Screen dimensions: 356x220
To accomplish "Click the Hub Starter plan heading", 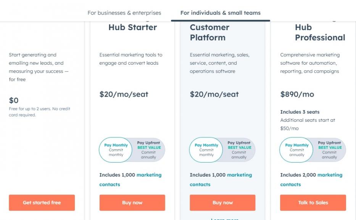I will pyautogui.click(x=132, y=27).
